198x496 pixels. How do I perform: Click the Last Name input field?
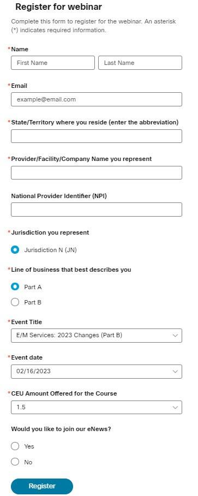[140, 63]
